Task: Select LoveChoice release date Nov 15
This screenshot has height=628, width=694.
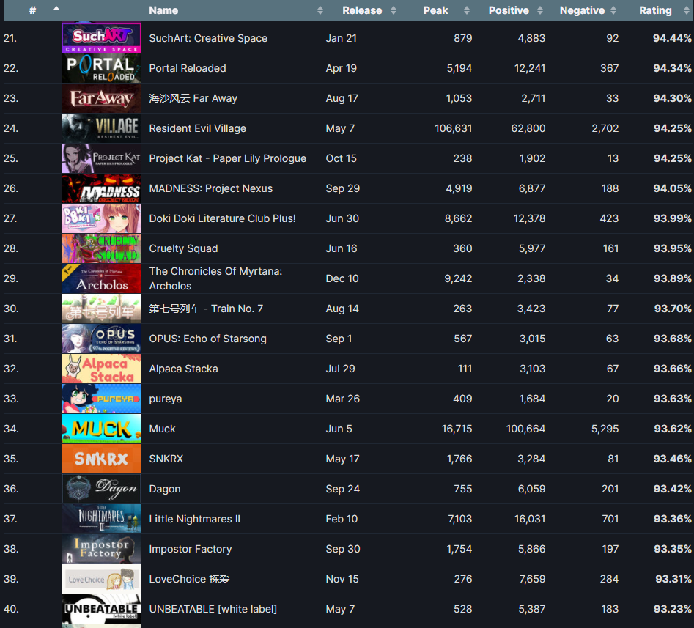Action: tap(342, 580)
